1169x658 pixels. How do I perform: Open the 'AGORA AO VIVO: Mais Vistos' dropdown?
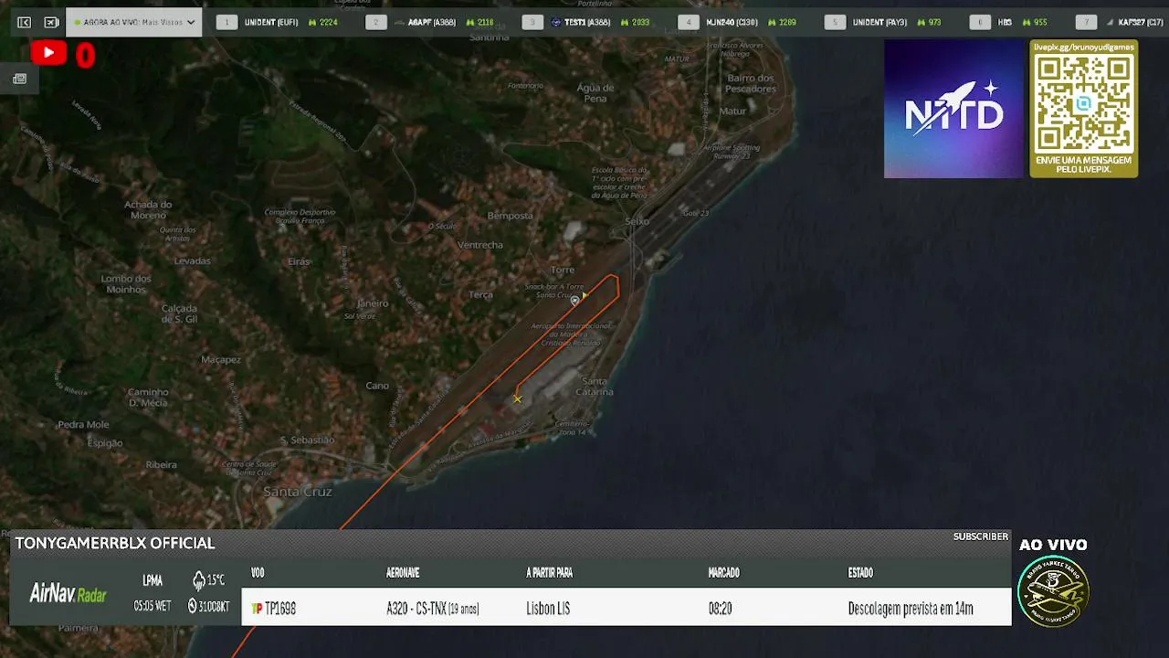pyautogui.click(x=134, y=22)
